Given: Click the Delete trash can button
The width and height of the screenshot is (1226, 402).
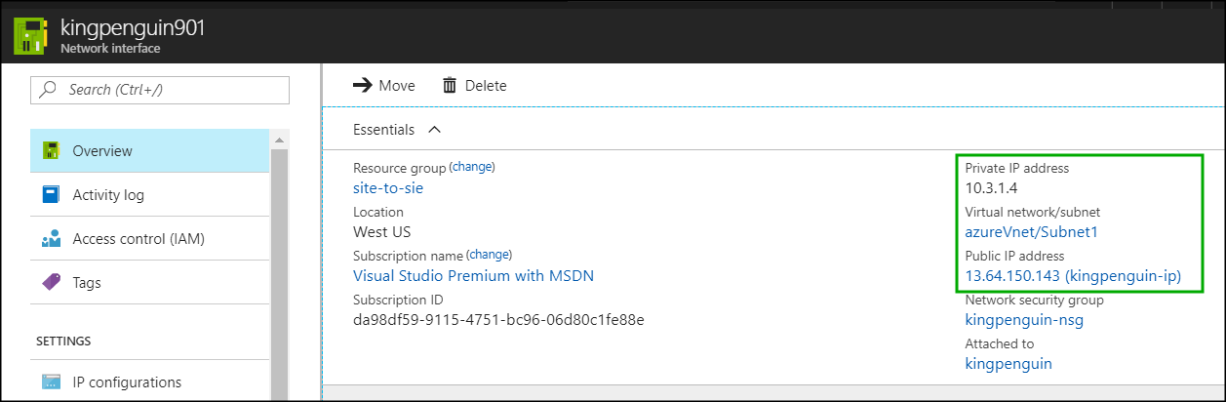Looking at the screenshot, I should (474, 86).
